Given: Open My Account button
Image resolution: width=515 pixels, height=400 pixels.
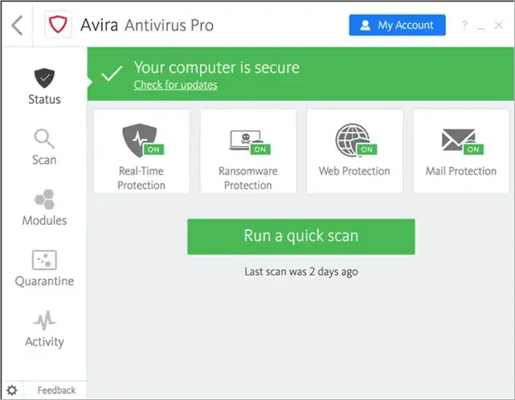Looking at the screenshot, I should pyautogui.click(x=398, y=25).
